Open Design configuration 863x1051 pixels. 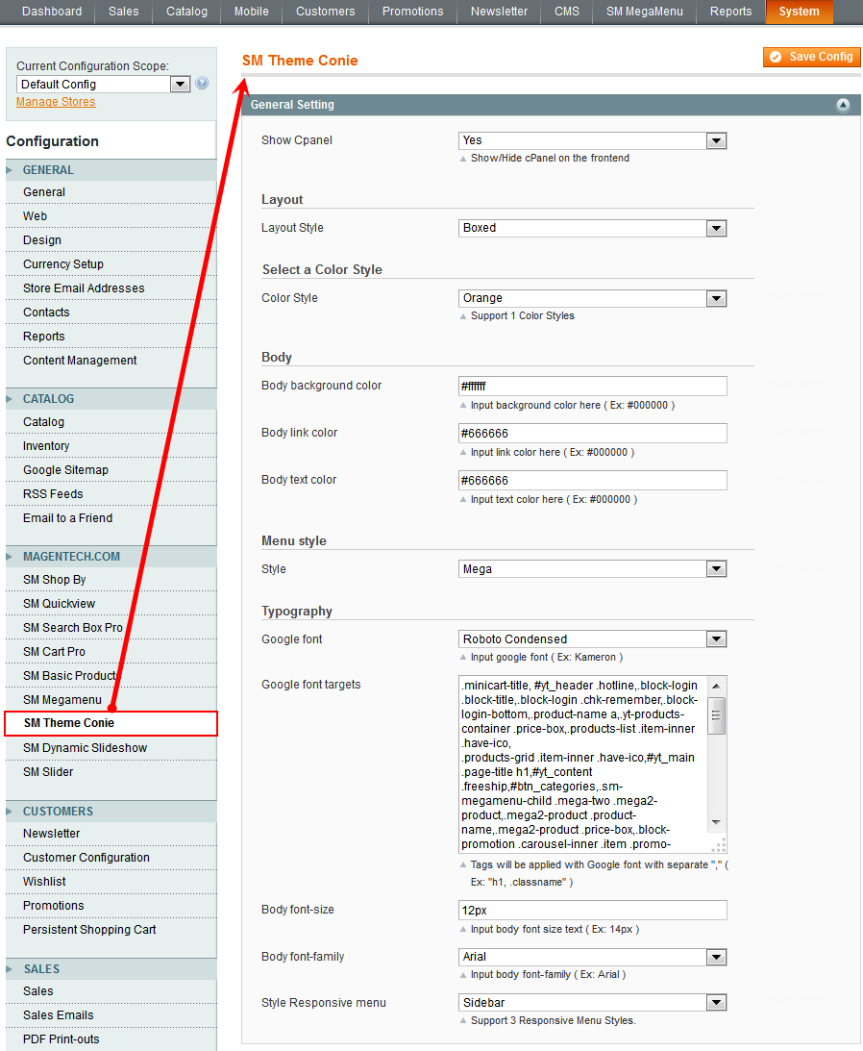111,240
